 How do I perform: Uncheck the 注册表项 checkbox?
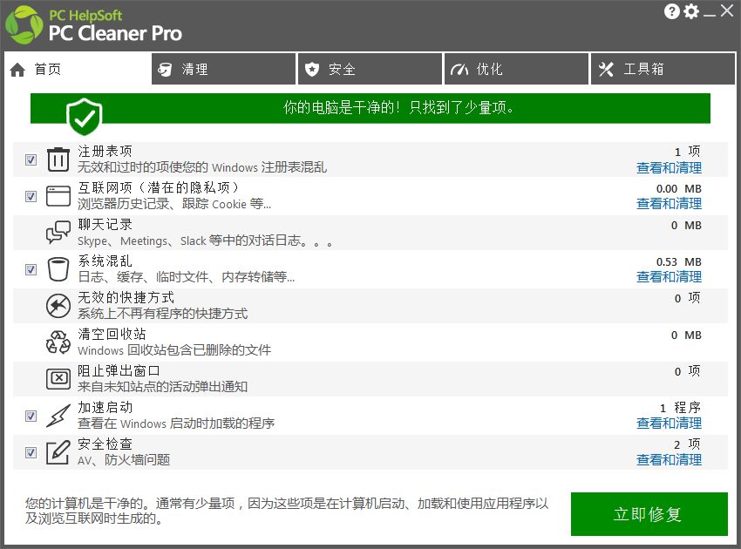pyautogui.click(x=31, y=159)
